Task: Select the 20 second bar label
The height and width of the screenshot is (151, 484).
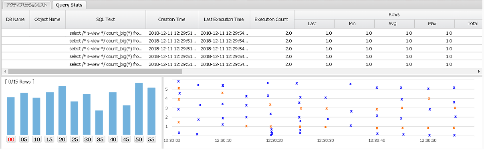Action: pyautogui.click(x=62, y=140)
